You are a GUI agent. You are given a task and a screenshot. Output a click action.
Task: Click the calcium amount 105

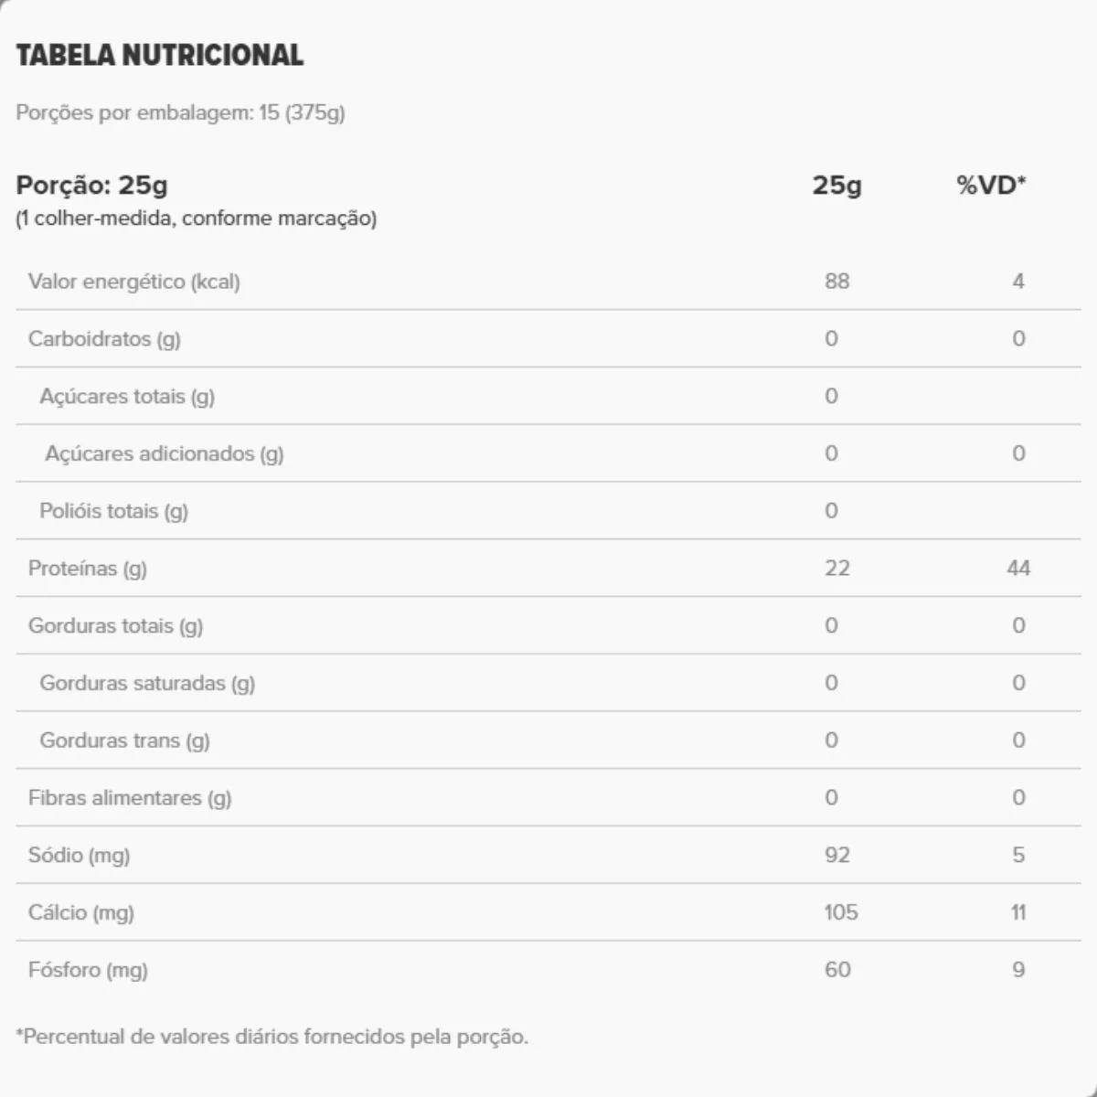(841, 912)
